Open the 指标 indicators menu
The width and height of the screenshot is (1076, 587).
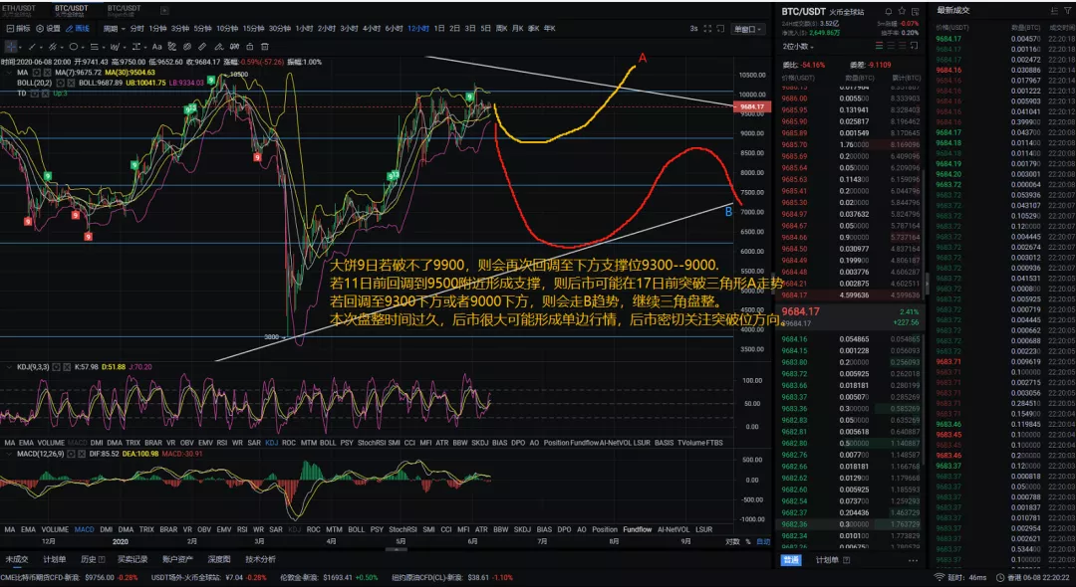point(19,29)
